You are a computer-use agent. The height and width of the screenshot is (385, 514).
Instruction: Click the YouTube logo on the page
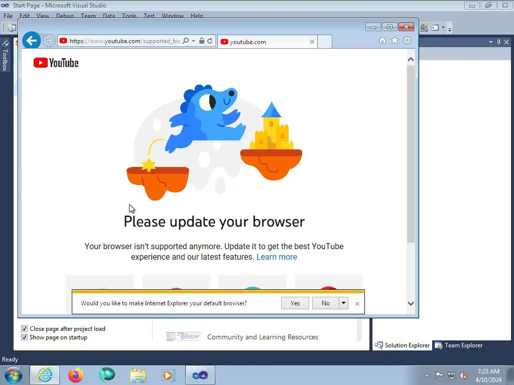[56, 63]
